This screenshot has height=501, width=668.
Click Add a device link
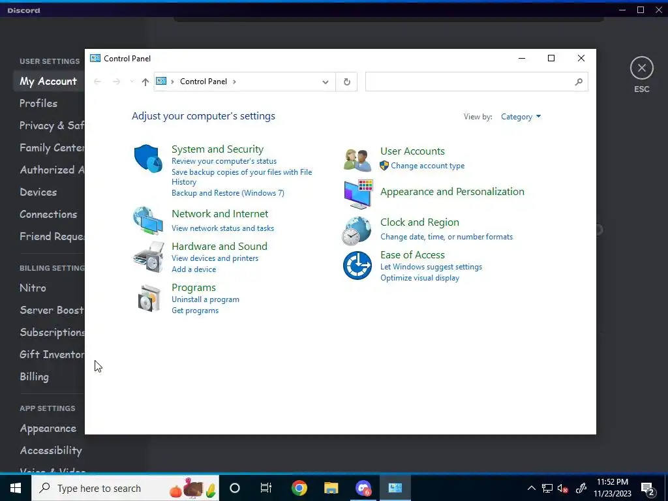(194, 269)
